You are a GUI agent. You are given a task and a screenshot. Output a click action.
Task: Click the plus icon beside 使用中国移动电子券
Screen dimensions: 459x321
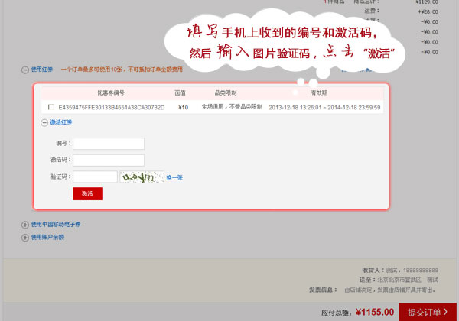point(24,225)
